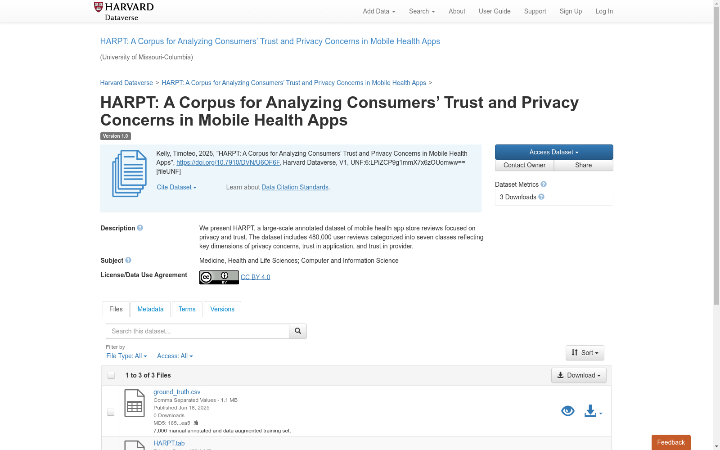Viewport: 720px width, 450px height.
Task: Expand the Search dropdown in the navbar
Action: coord(422,11)
